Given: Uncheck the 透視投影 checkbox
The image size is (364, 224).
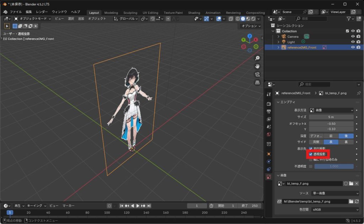Looking at the screenshot, I should 311,154.
